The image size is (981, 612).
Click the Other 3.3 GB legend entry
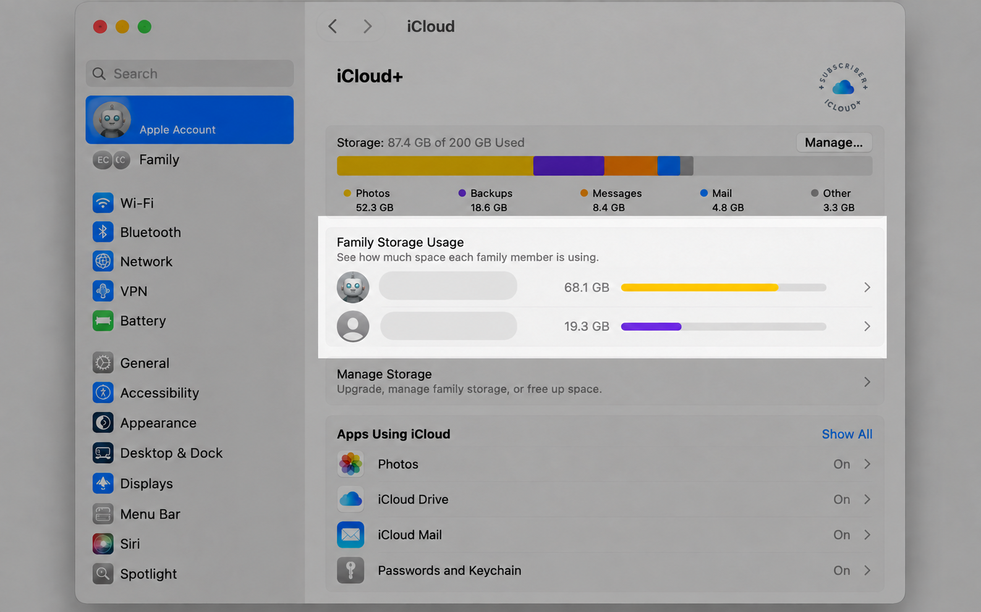[833, 200]
